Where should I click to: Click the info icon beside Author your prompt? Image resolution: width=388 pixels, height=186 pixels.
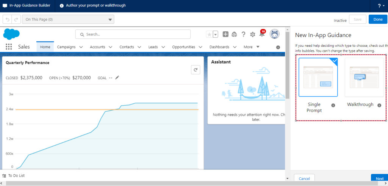tap(62, 6)
